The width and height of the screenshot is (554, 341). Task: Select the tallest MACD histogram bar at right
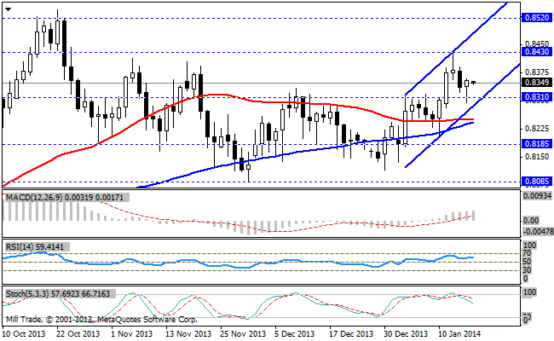tap(473, 216)
